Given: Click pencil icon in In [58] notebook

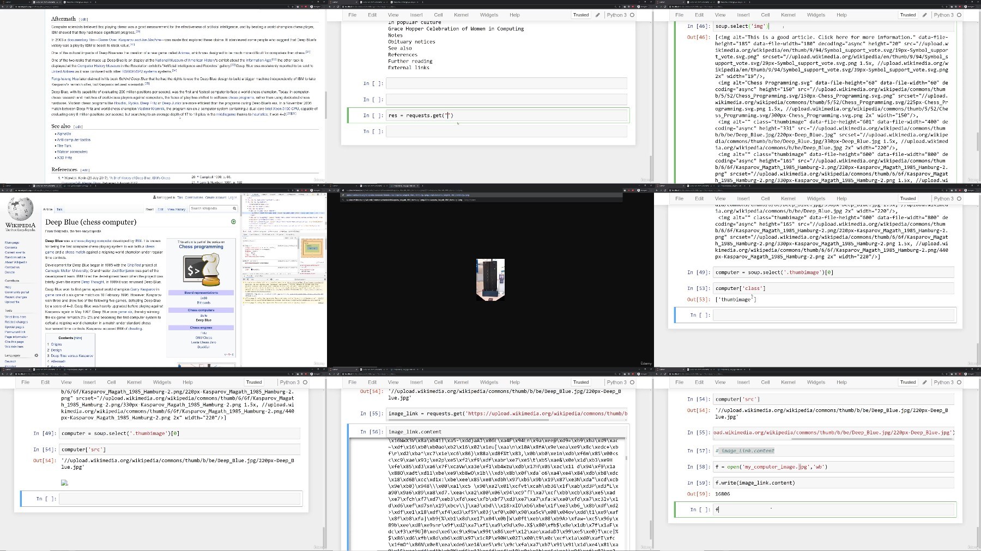Looking at the screenshot, I should tap(925, 383).
